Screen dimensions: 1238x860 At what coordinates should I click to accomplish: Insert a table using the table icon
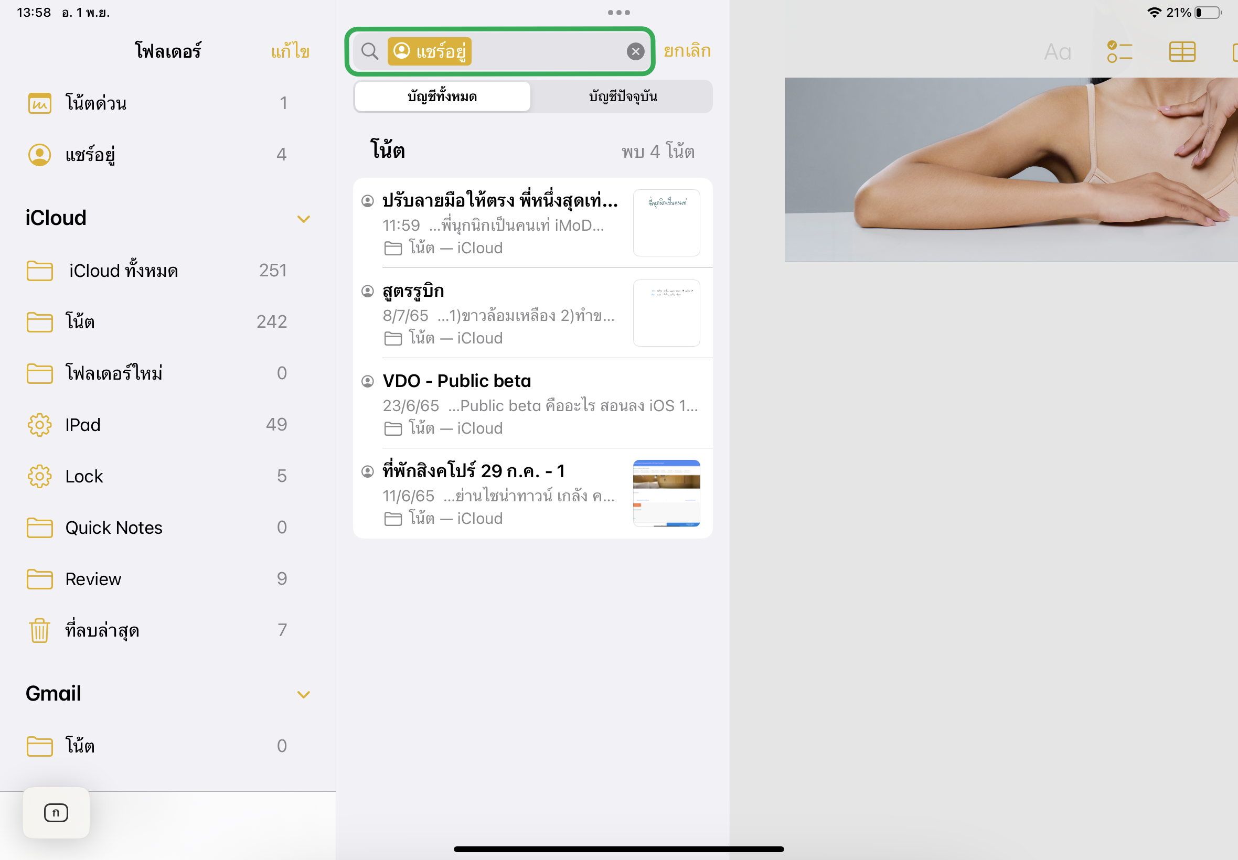(1182, 52)
